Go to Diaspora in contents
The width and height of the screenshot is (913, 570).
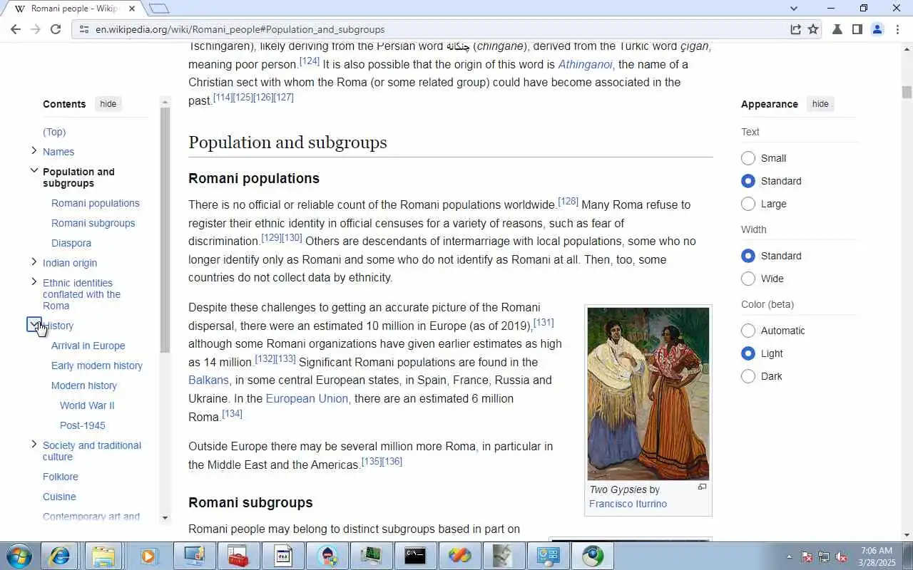[71, 243]
